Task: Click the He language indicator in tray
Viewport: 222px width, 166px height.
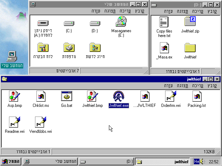Action: coord(197,162)
